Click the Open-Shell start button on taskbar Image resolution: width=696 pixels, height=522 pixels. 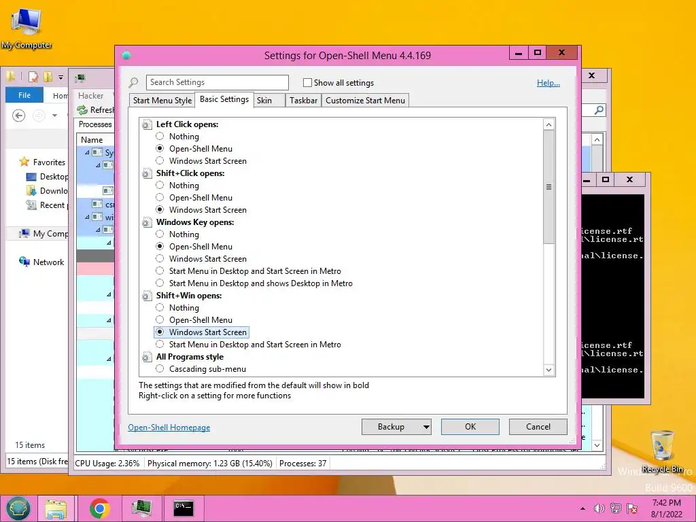pyautogui.click(x=18, y=508)
